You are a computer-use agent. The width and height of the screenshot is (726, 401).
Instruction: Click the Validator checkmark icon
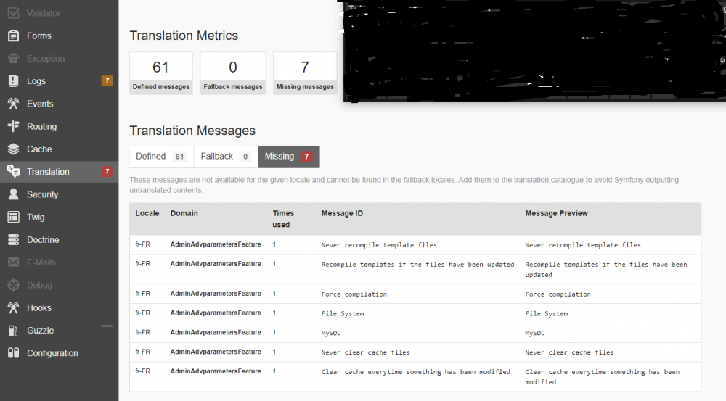[x=13, y=13]
